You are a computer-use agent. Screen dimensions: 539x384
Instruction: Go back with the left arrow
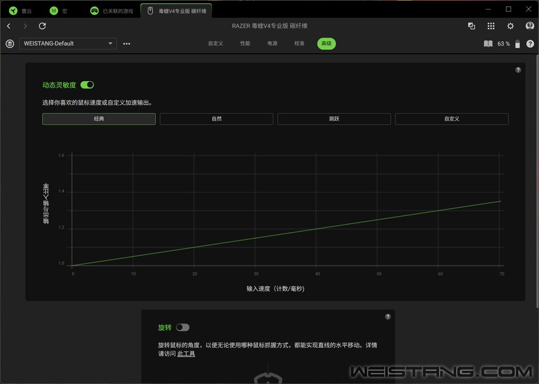coord(8,26)
